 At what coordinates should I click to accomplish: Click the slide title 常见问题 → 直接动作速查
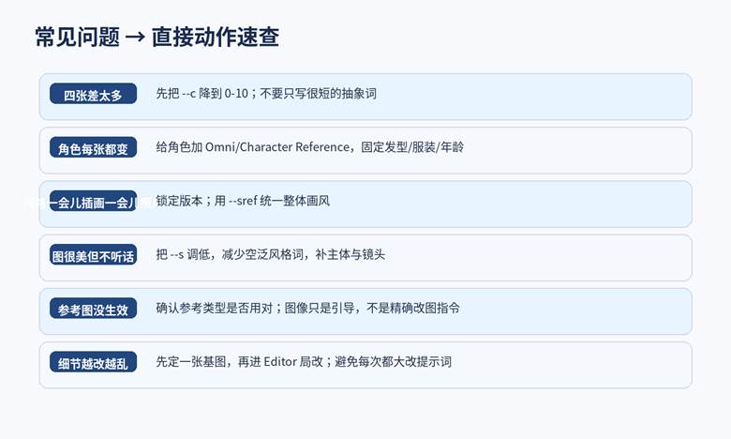click(157, 38)
